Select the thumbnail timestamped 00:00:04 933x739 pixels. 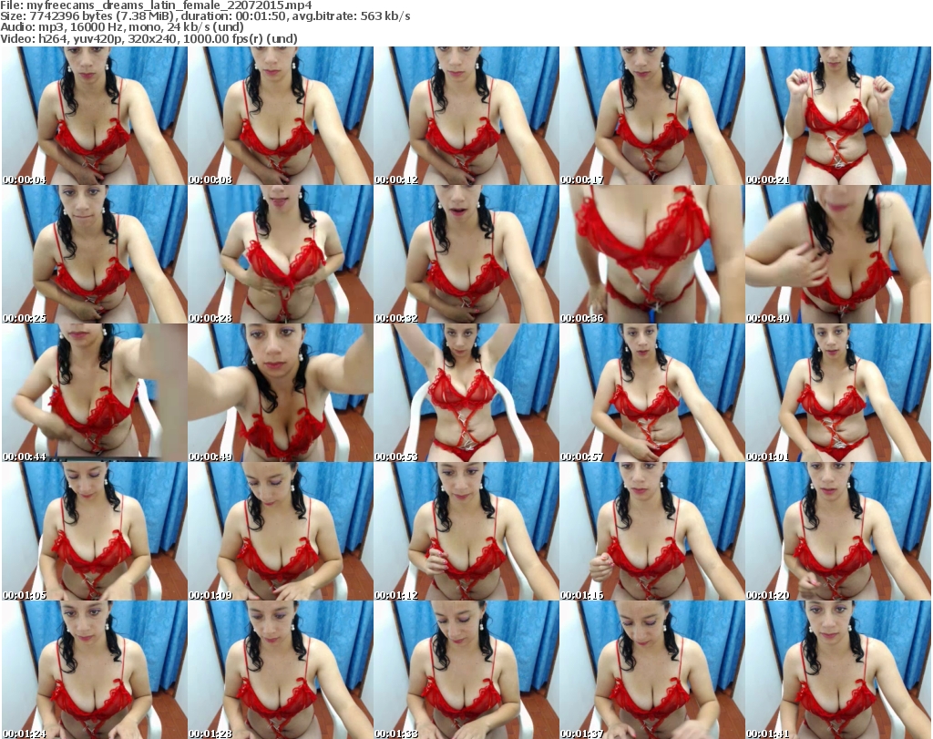[95, 116]
